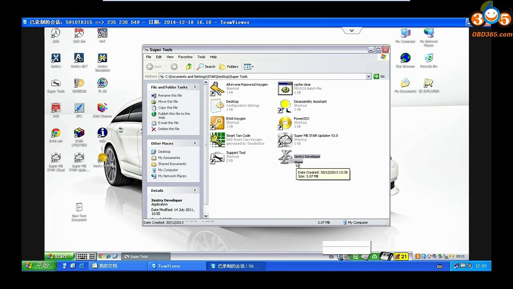
Task: Open the My Network Places desktop icon
Action: [428, 37]
